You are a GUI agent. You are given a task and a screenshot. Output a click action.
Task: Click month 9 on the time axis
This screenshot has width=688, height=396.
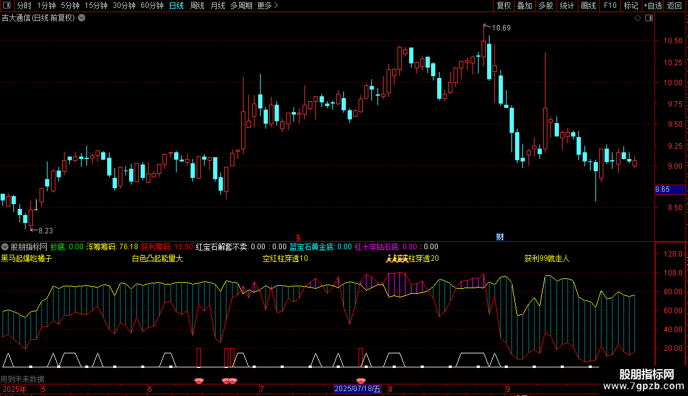pyautogui.click(x=508, y=389)
